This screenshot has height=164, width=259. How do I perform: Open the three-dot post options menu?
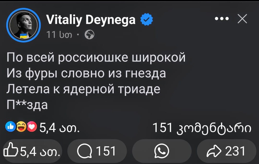pyautogui.click(x=222, y=18)
